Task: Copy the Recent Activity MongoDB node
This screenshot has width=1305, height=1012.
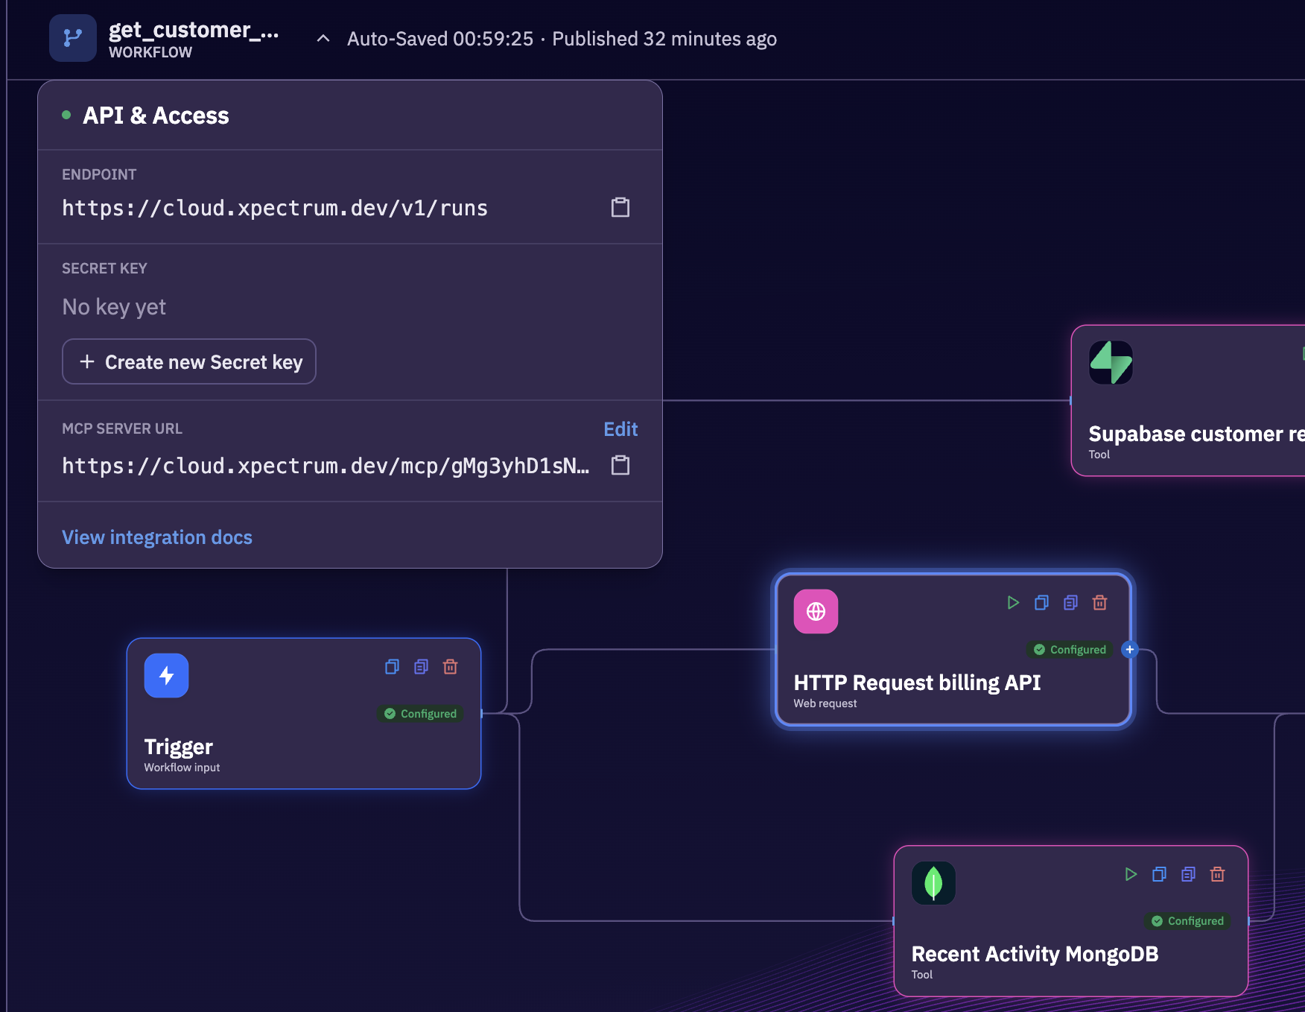Action: pos(1160,873)
